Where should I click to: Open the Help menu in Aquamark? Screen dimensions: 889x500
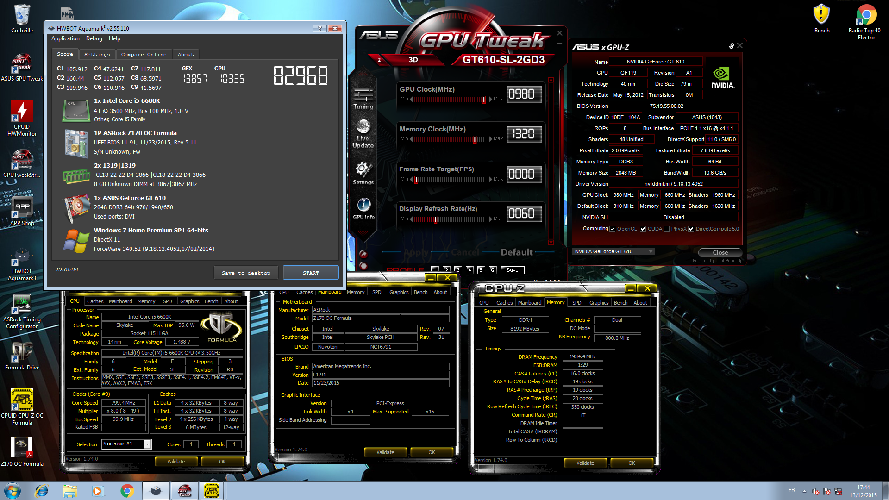pyautogui.click(x=114, y=38)
